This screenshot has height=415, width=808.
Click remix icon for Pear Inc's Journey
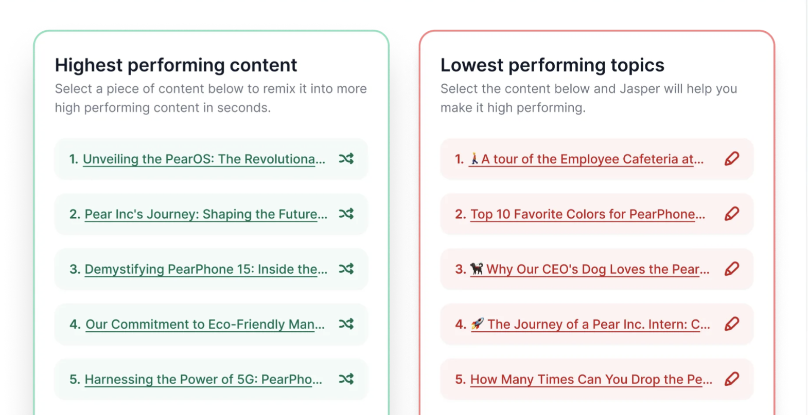point(346,214)
